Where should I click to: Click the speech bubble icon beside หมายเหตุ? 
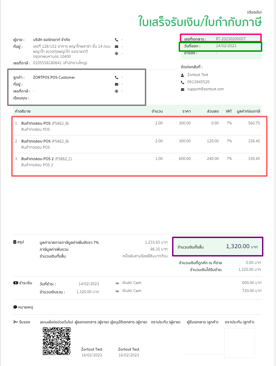point(15,307)
